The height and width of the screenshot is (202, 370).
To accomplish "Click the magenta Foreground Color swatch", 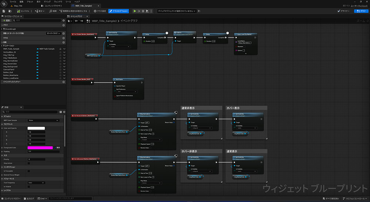I will tap(40, 147).
